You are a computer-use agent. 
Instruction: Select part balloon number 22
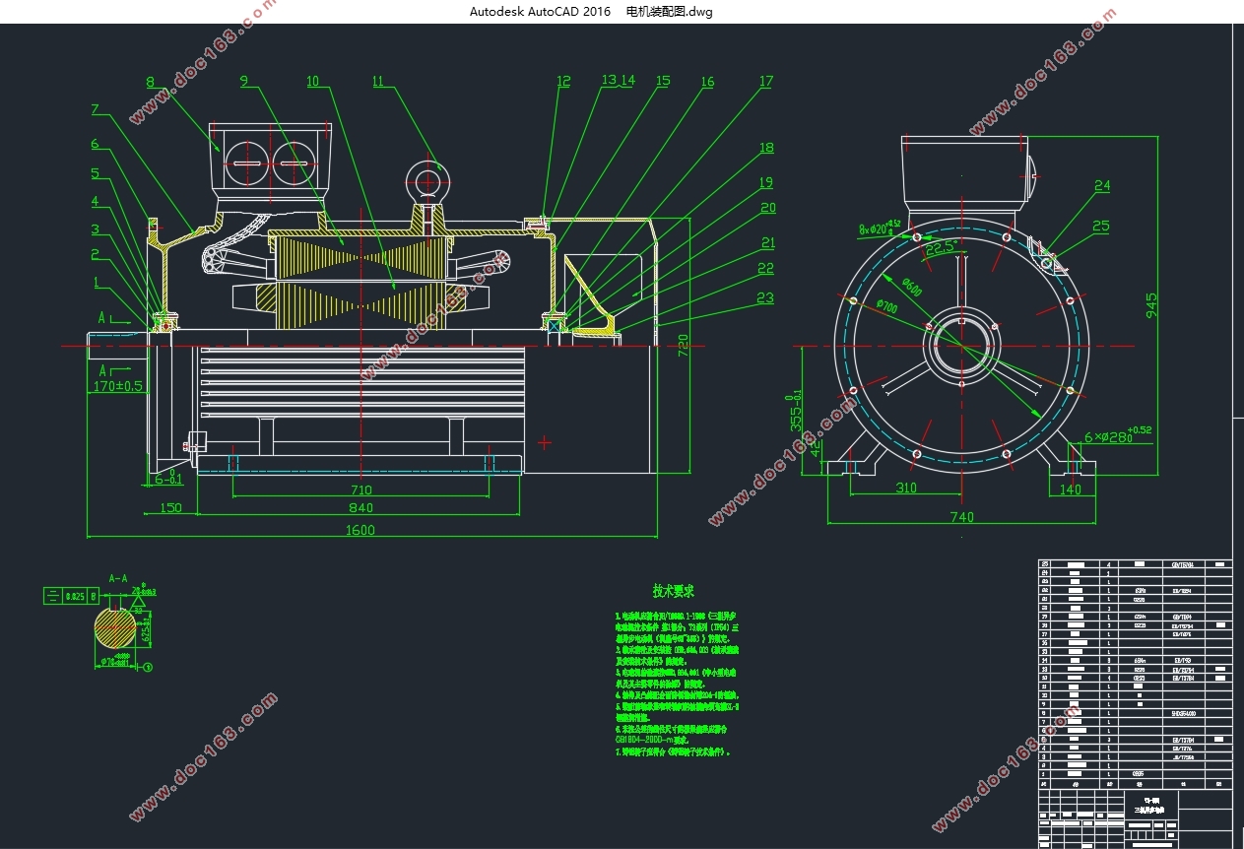[765, 268]
